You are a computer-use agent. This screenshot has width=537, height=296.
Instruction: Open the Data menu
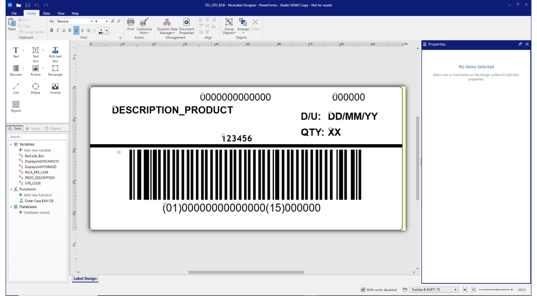click(46, 13)
